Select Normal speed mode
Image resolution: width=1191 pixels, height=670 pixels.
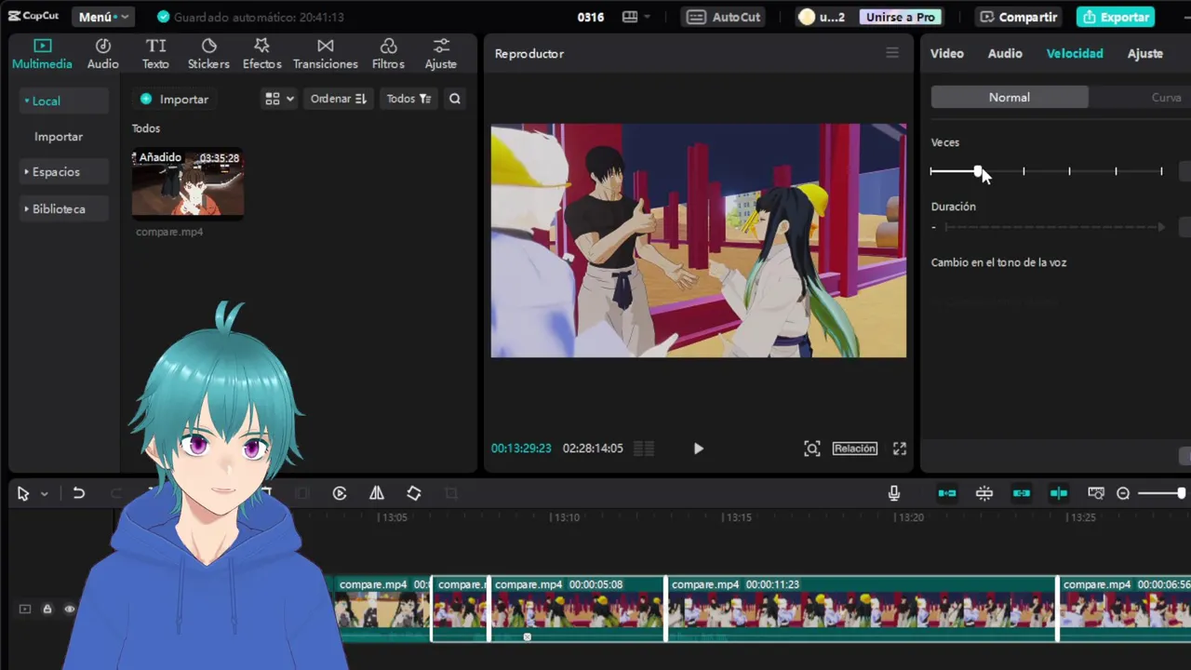coord(1010,98)
